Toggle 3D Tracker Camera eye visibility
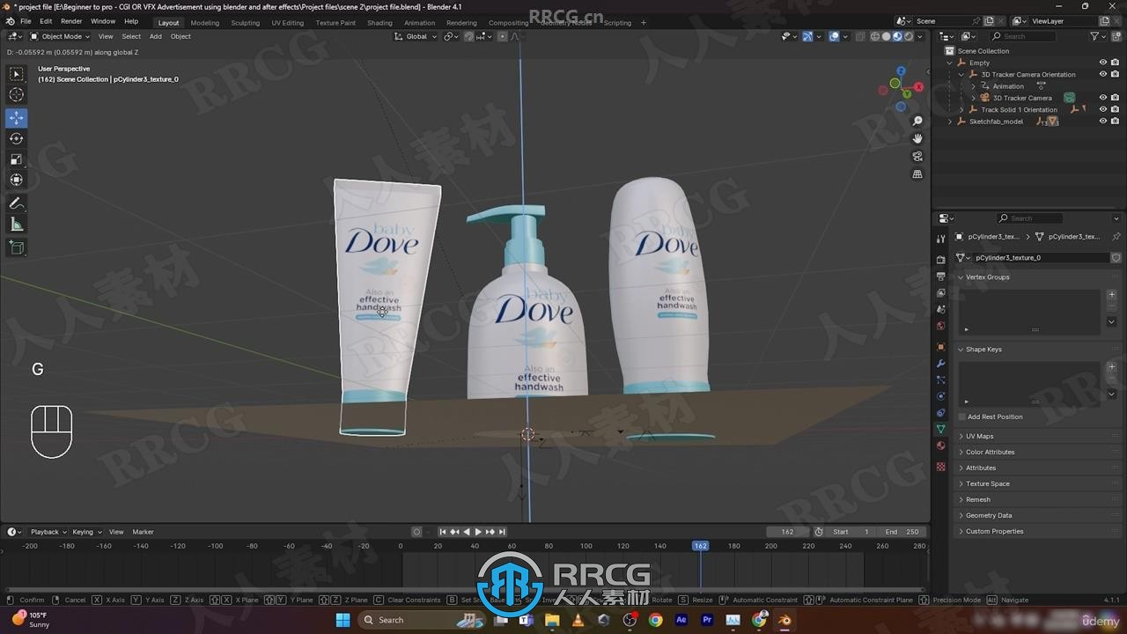Image resolution: width=1127 pixels, height=634 pixels. 1102,98
